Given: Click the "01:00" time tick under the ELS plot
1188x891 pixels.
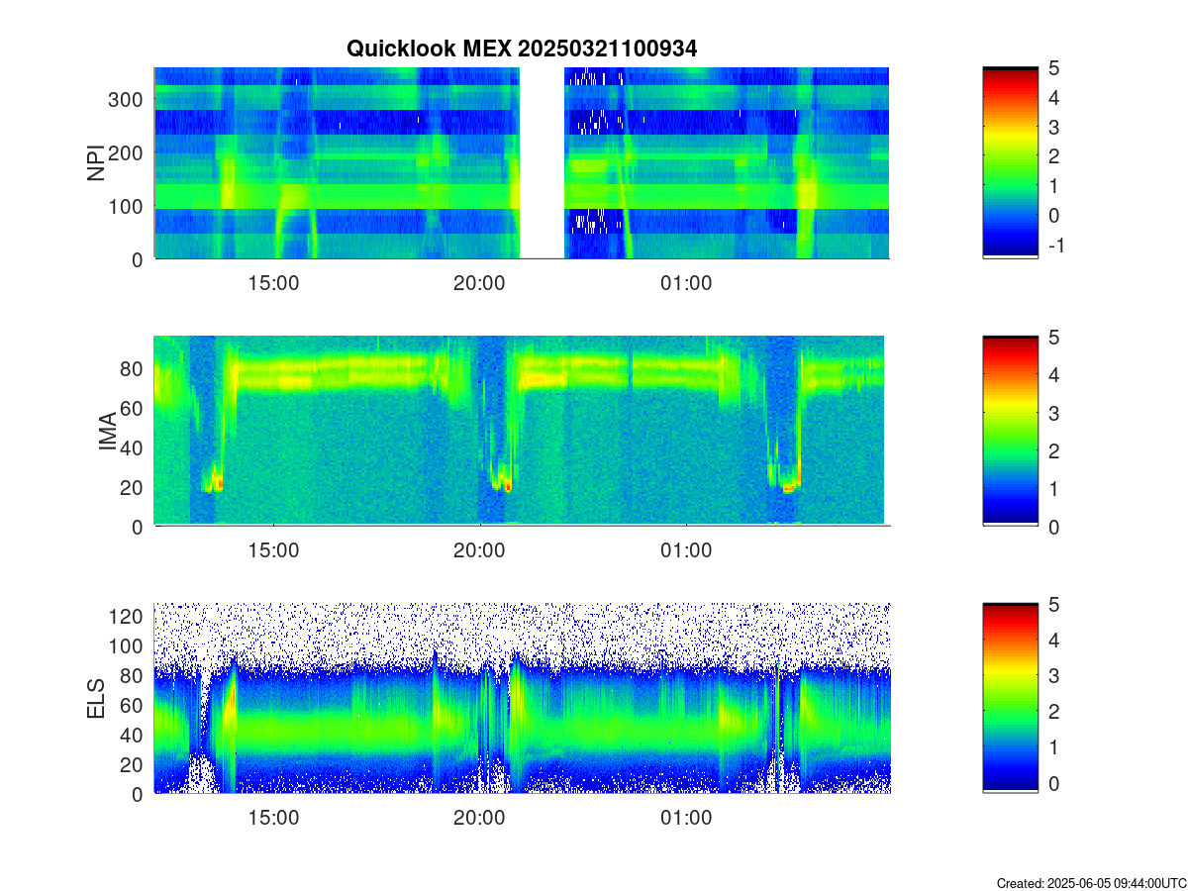Looking at the screenshot, I should [x=686, y=818].
